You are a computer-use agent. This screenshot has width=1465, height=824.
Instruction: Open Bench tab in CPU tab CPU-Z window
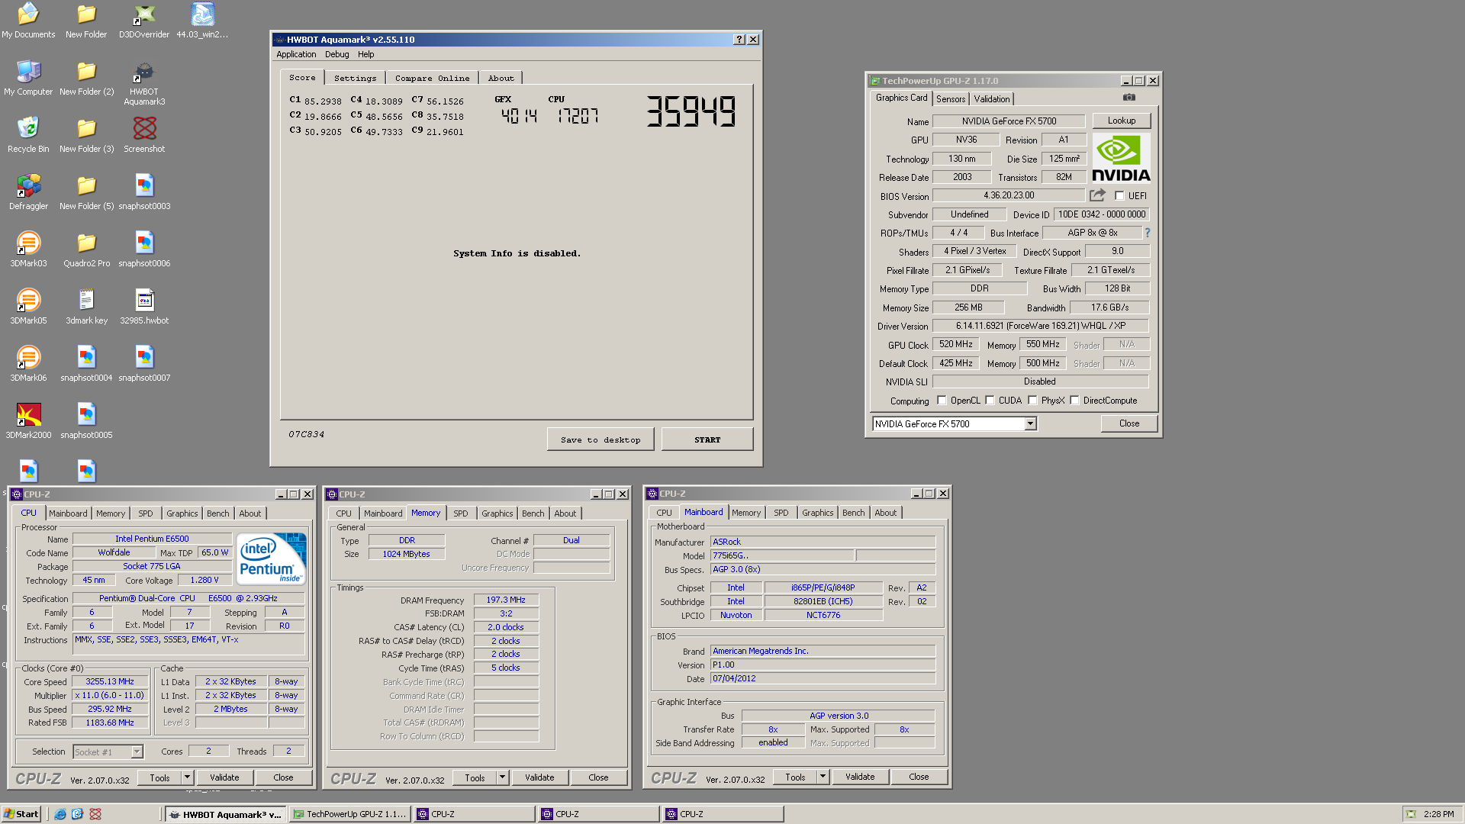[x=217, y=513]
